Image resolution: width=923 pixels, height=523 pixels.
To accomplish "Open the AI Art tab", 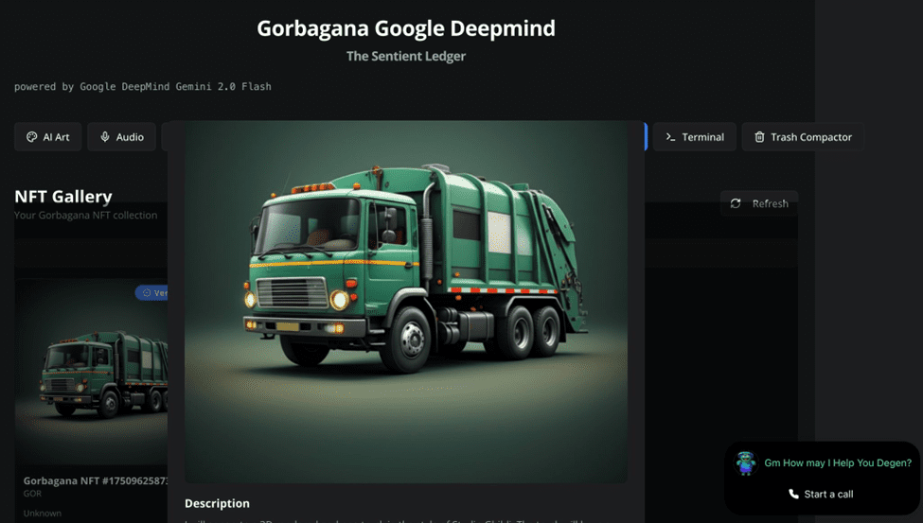I will pyautogui.click(x=47, y=137).
